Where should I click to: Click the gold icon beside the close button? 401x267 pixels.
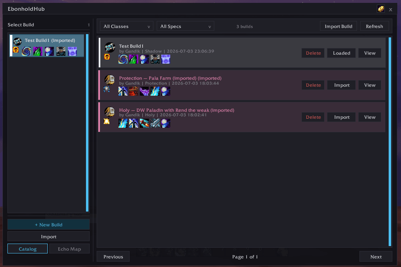pos(381,9)
